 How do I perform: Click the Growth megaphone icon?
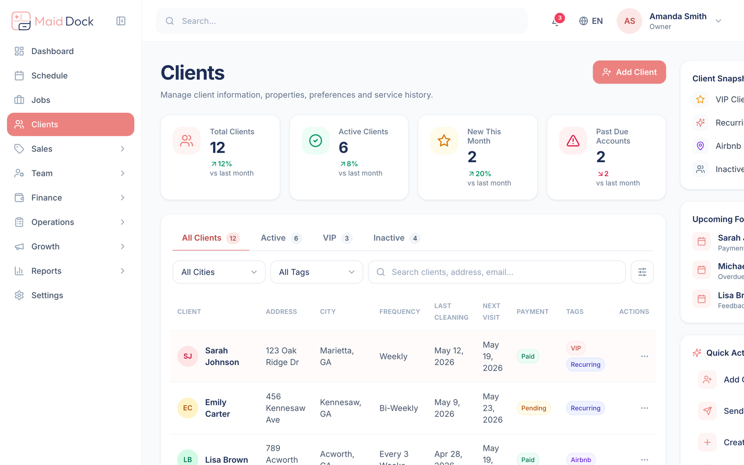point(19,246)
